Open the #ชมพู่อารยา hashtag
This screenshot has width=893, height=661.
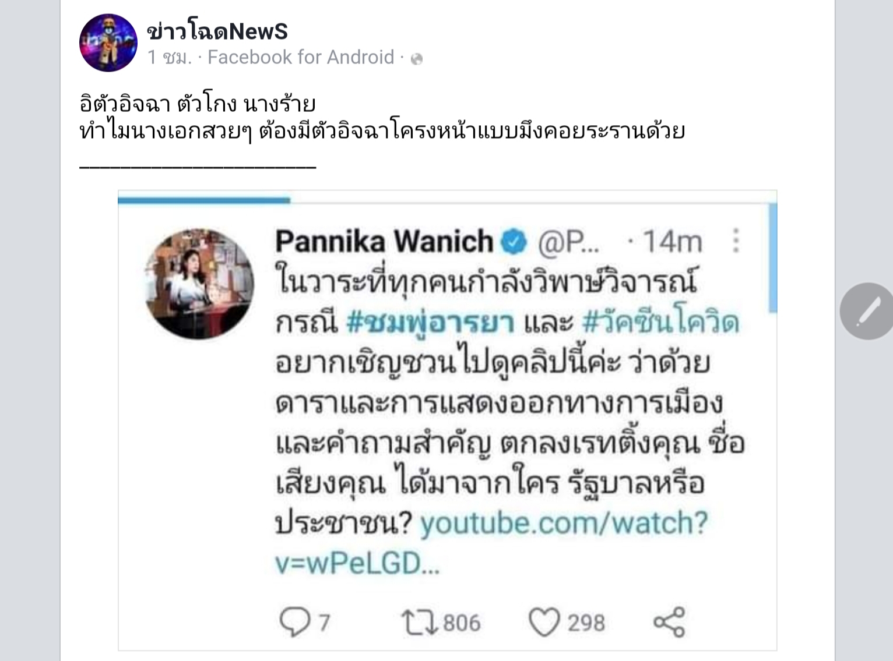(430, 323)
